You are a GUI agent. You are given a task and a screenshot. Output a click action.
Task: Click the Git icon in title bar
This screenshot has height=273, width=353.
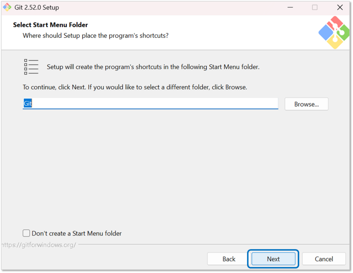click(7, 7)
